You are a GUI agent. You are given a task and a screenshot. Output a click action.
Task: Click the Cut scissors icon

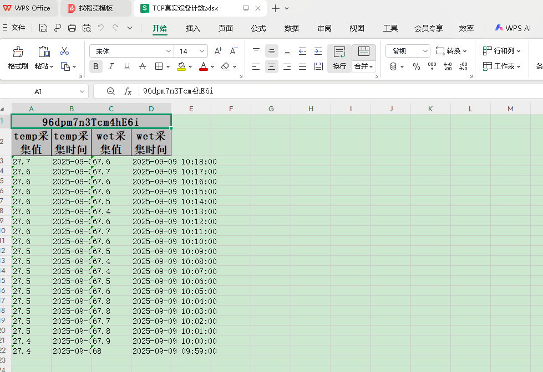[64, 51]
